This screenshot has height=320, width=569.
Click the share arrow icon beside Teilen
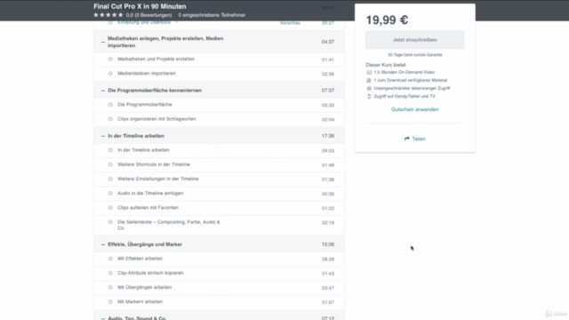click(x=407, y=139)
